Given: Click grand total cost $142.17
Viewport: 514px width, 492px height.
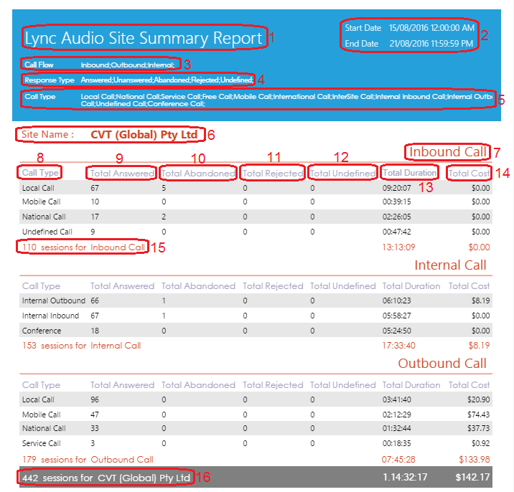Looking at the screenshot, I should tap(472, 477).
